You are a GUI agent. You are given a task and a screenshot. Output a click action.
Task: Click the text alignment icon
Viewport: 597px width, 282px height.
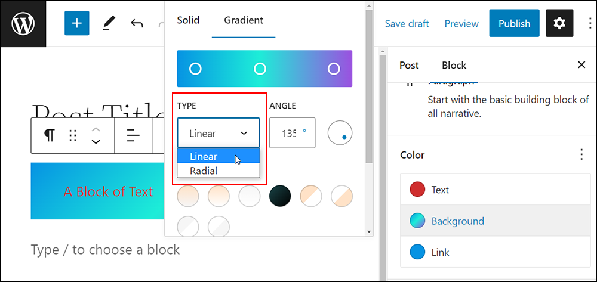[x=133, y=135]
